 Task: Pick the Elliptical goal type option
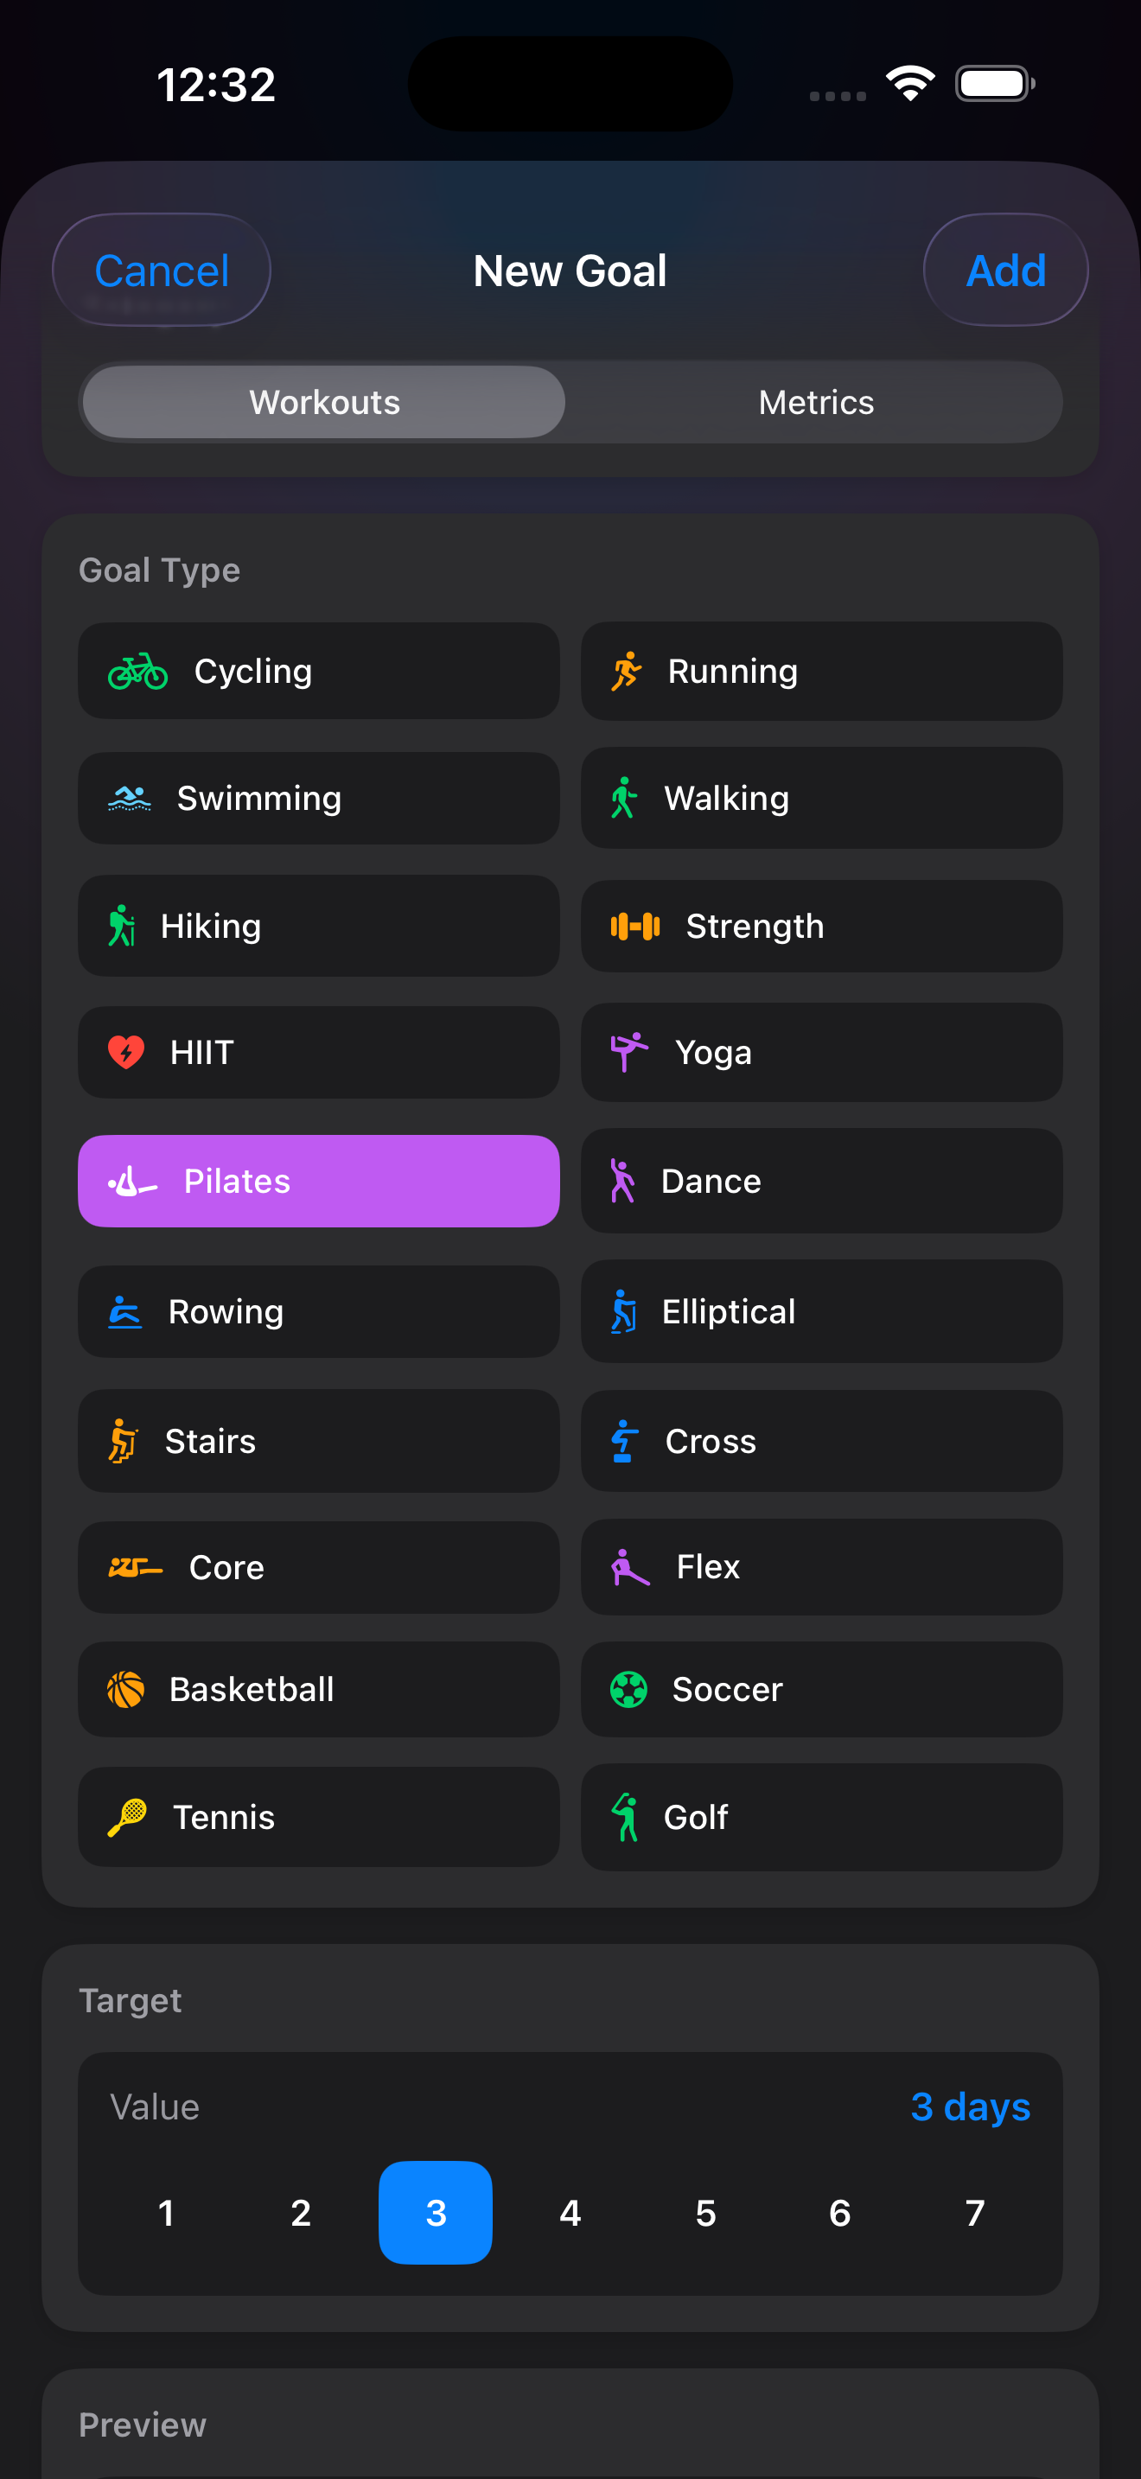tap(820, 1312)
